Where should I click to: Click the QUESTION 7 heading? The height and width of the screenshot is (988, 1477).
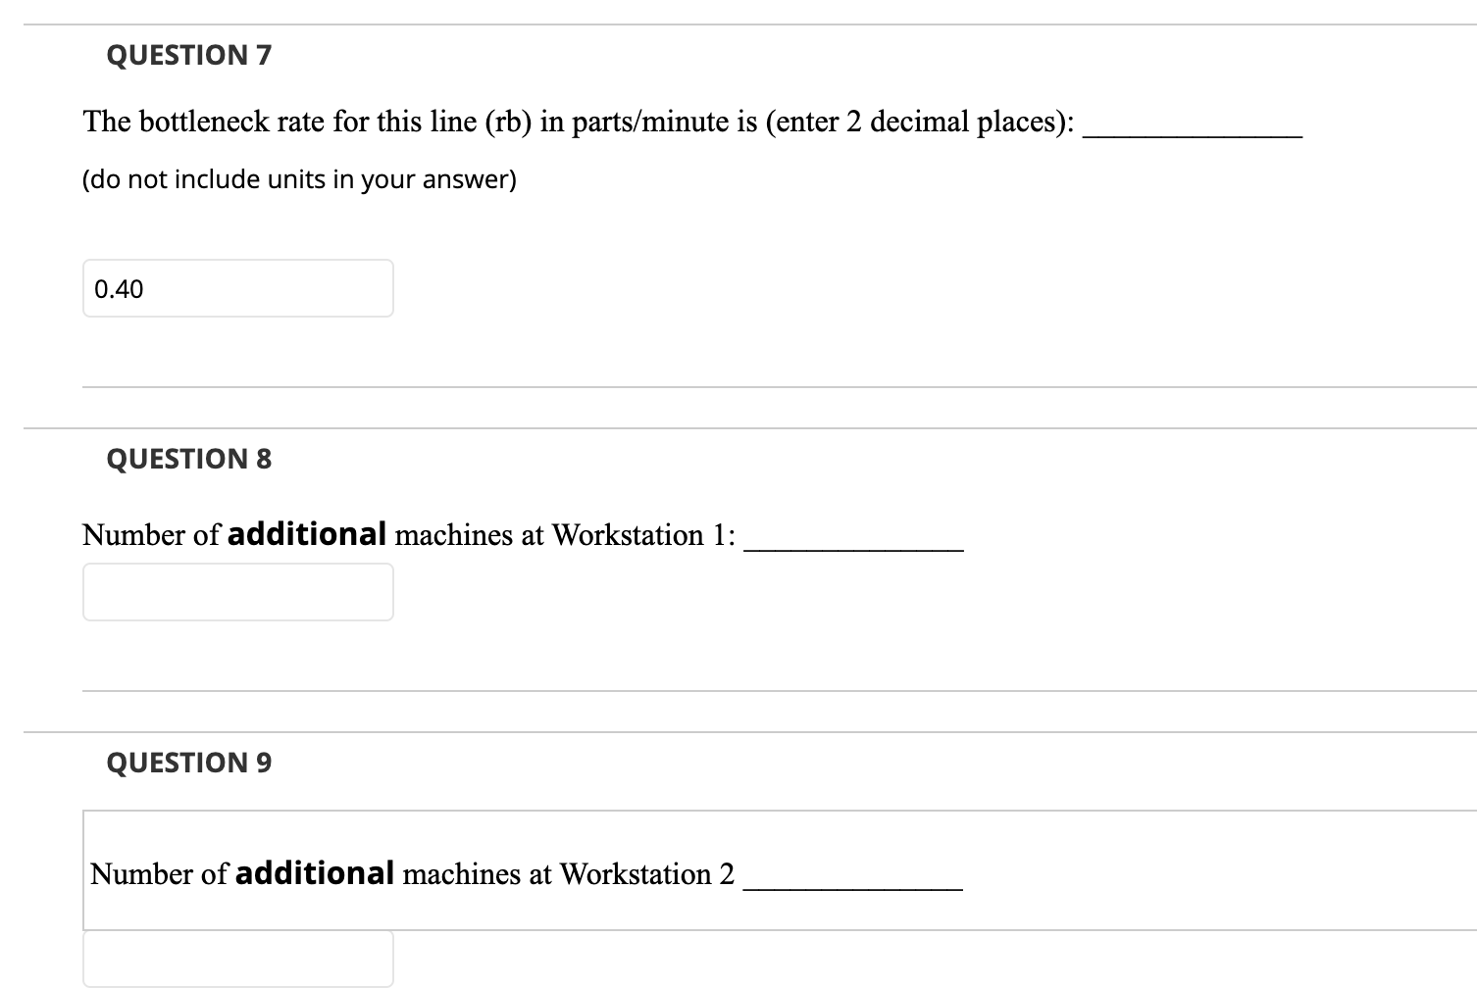[x=189, y=55]
